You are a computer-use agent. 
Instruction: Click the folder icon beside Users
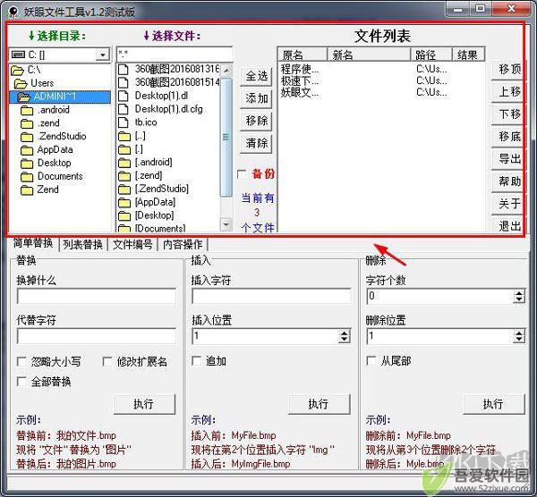click(x=21, y=83)
